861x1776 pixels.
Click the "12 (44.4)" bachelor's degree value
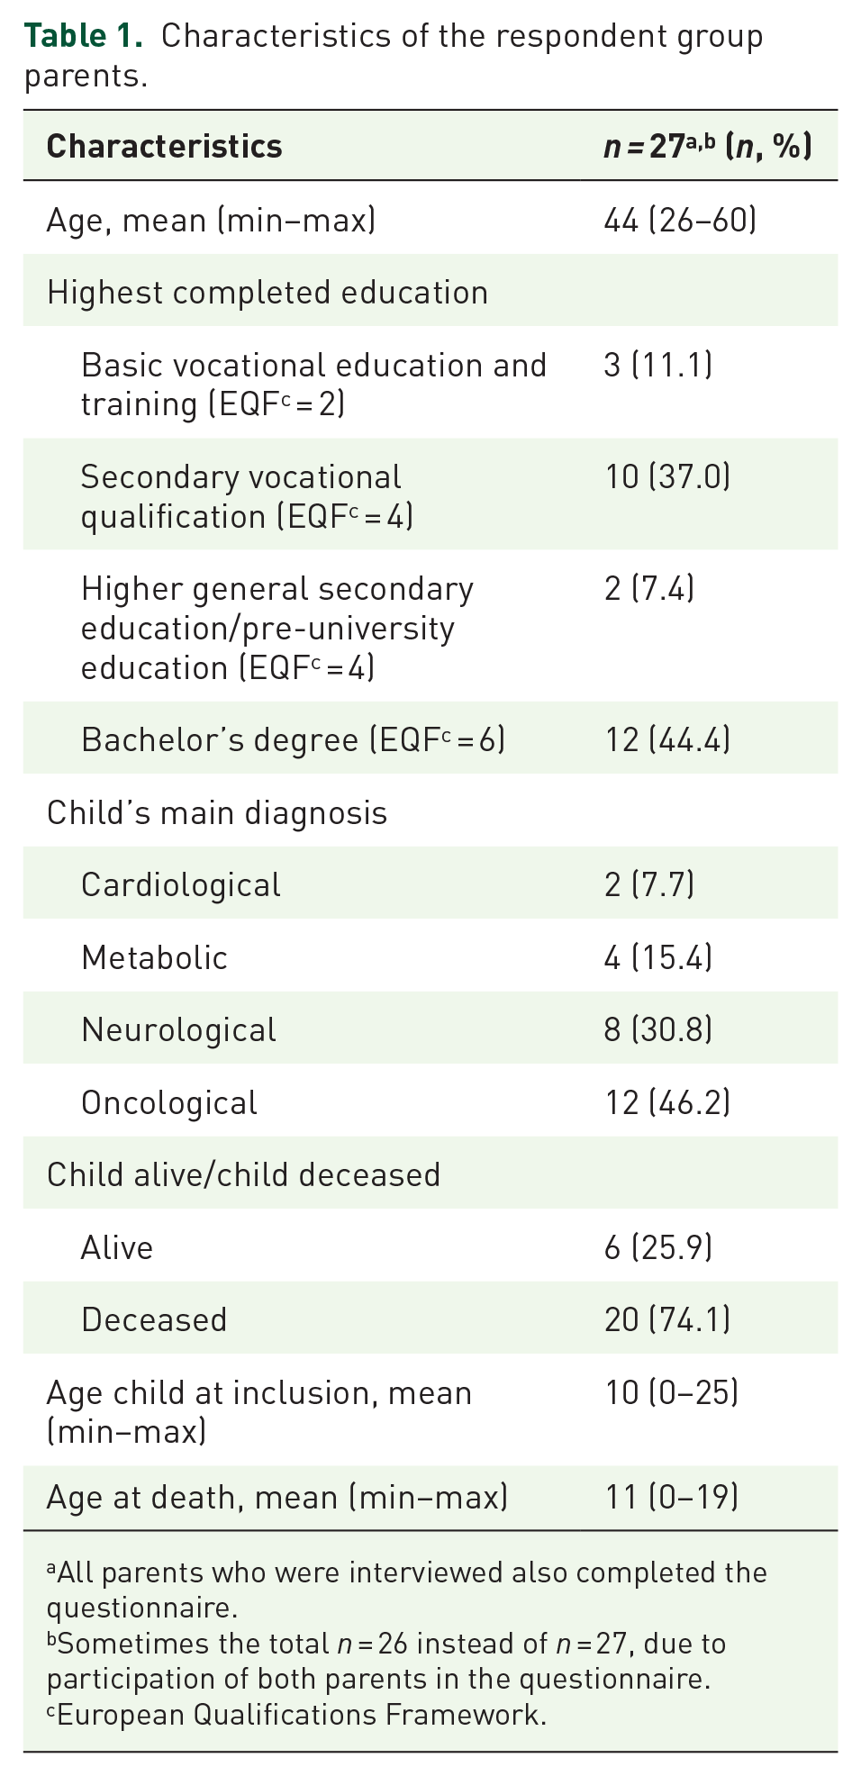[x=667, y=739]
